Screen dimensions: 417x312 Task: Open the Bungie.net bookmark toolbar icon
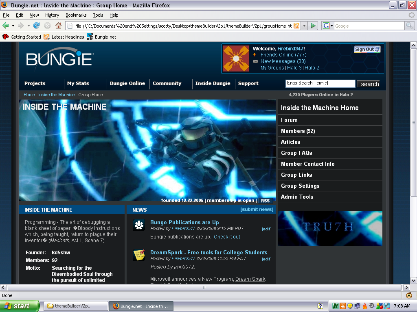(90, 37)
